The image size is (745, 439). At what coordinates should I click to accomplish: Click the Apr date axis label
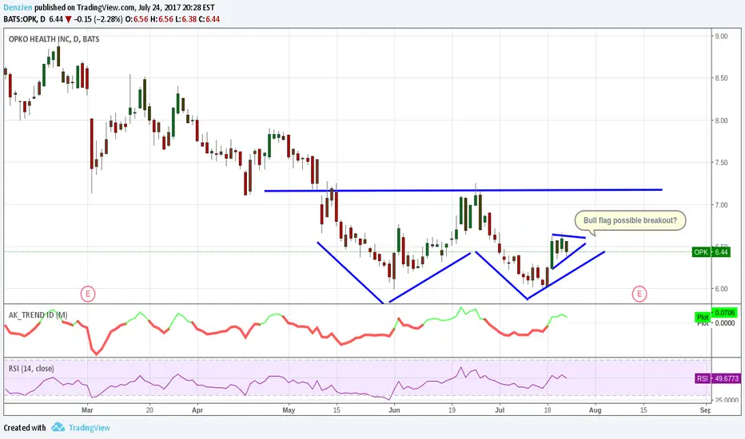coord(197,409)
